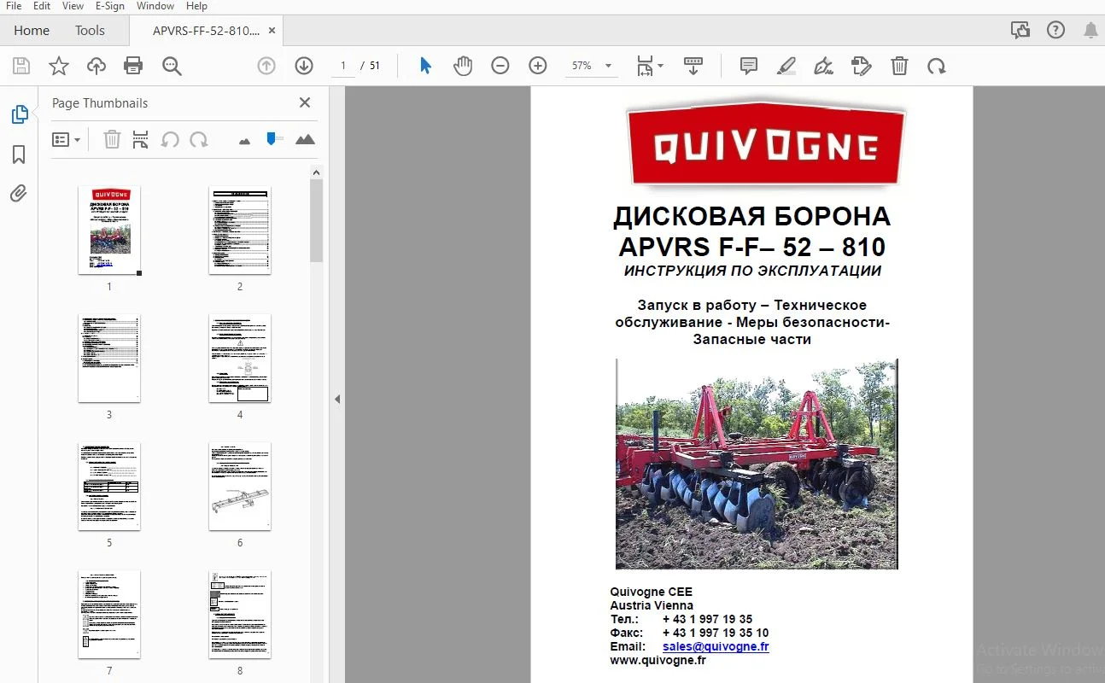Image resolution: width=1105 pixels, height=683 pixels.
Task: Enlarge thumbnails with large mountain icon
Action: pos(305,139)
